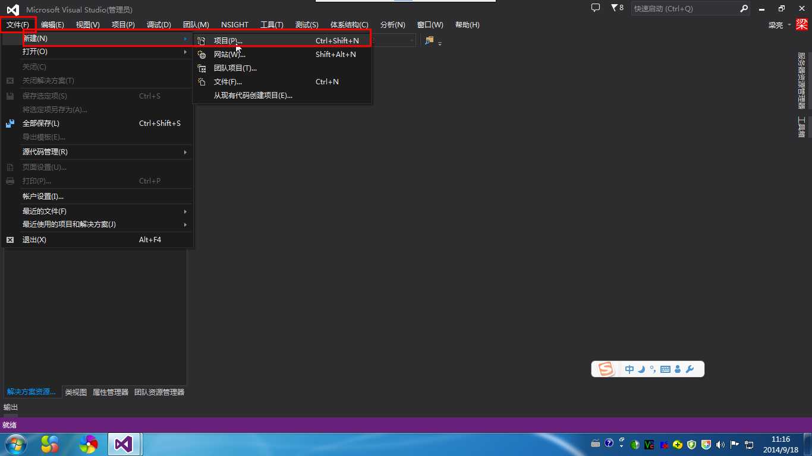812x456 pixels.
Task: Click the globe icon beside 网站(W)
Action: pos(202,55)
